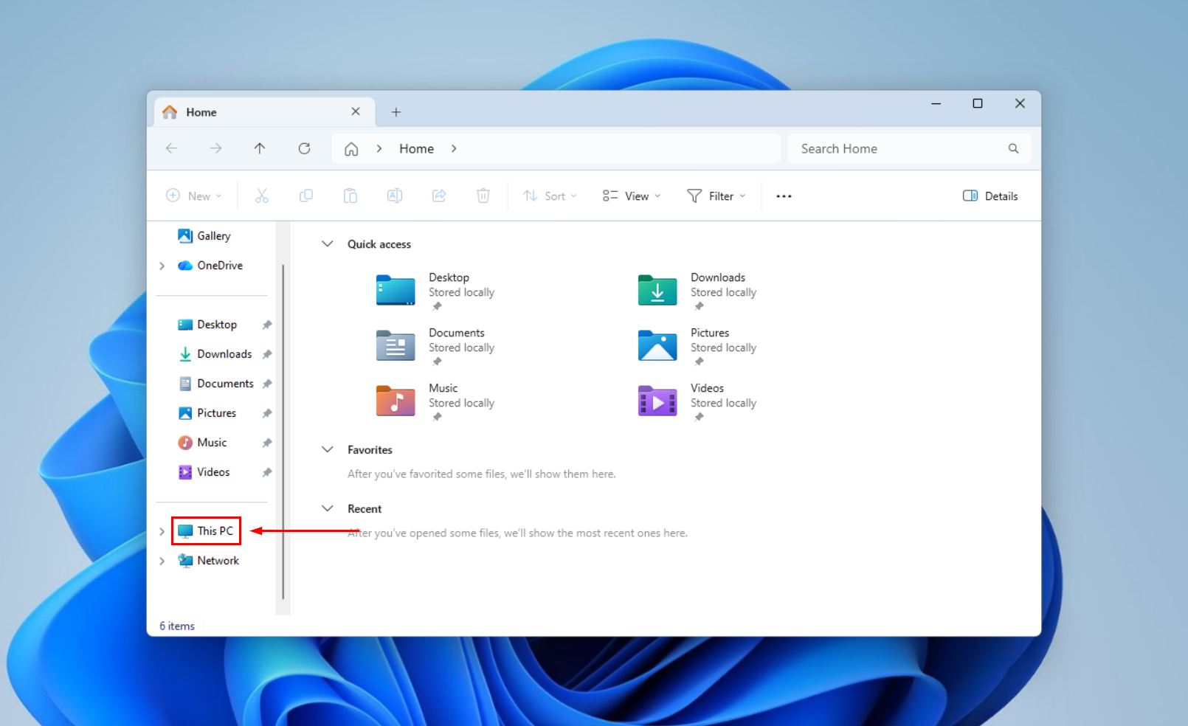1188x726 pixels.
Task: Select Network in the sidebar
Action: [x=209, y=560]
